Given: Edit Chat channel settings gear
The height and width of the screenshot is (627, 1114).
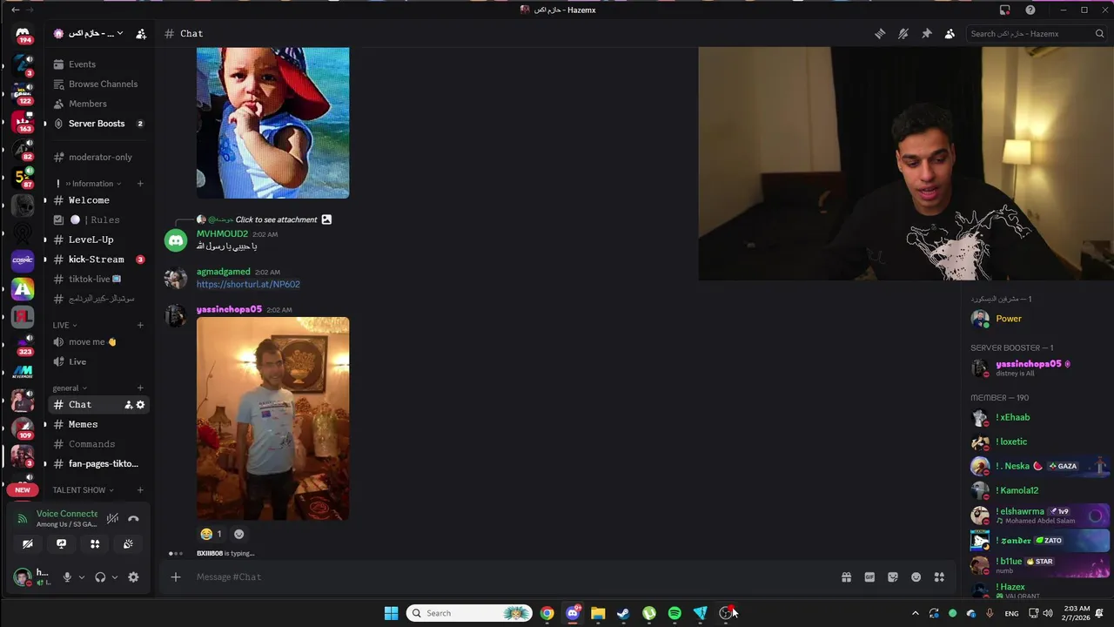Looking at the screenshot, I should click(x=140, y=405).
